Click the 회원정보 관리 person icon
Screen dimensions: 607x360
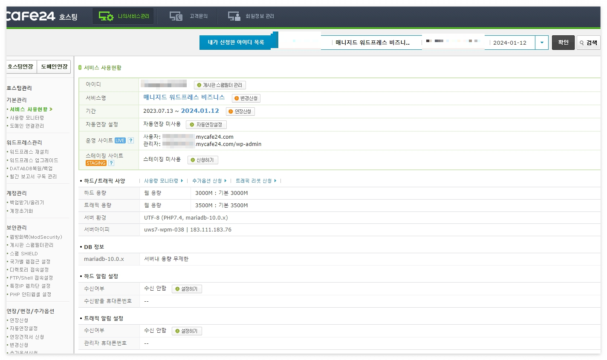pyautogui.click(x=234, y=16)
